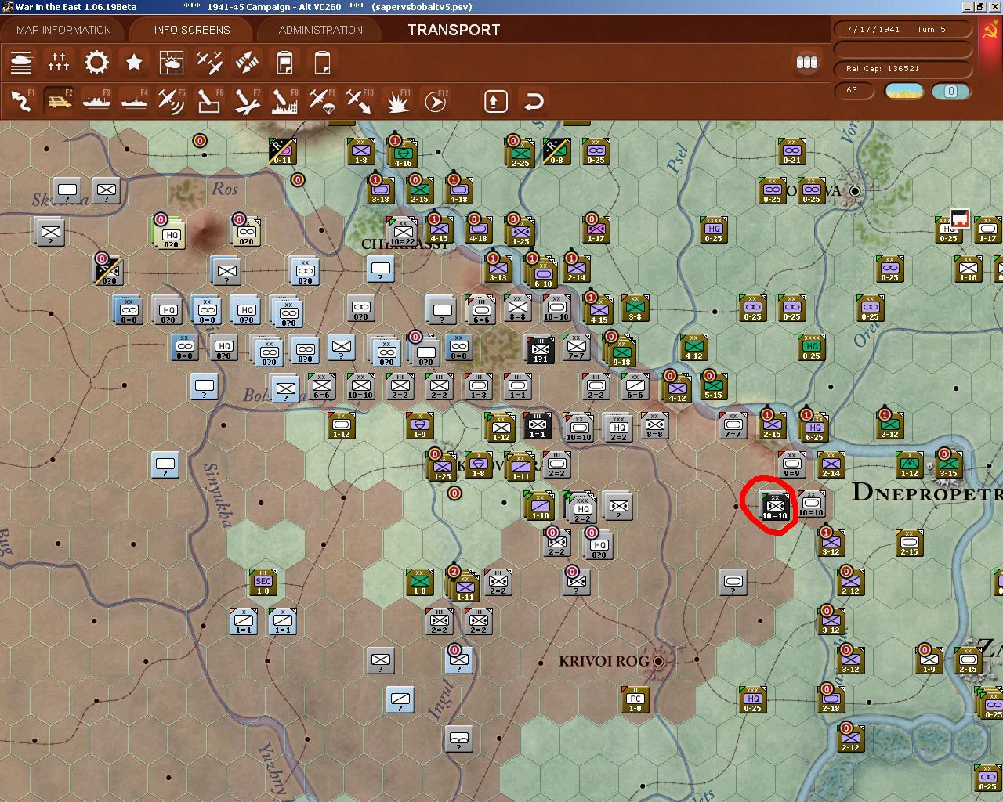Click the save game disk icon
Screen dimensions: 1003x802
tap(284, 63)
